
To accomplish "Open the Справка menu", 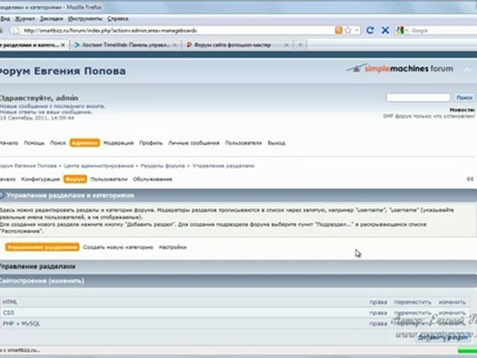I will pos(118,19).
